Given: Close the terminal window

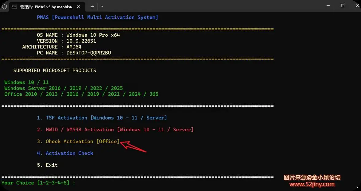Looking at the screenshot, I should (356, 6).
